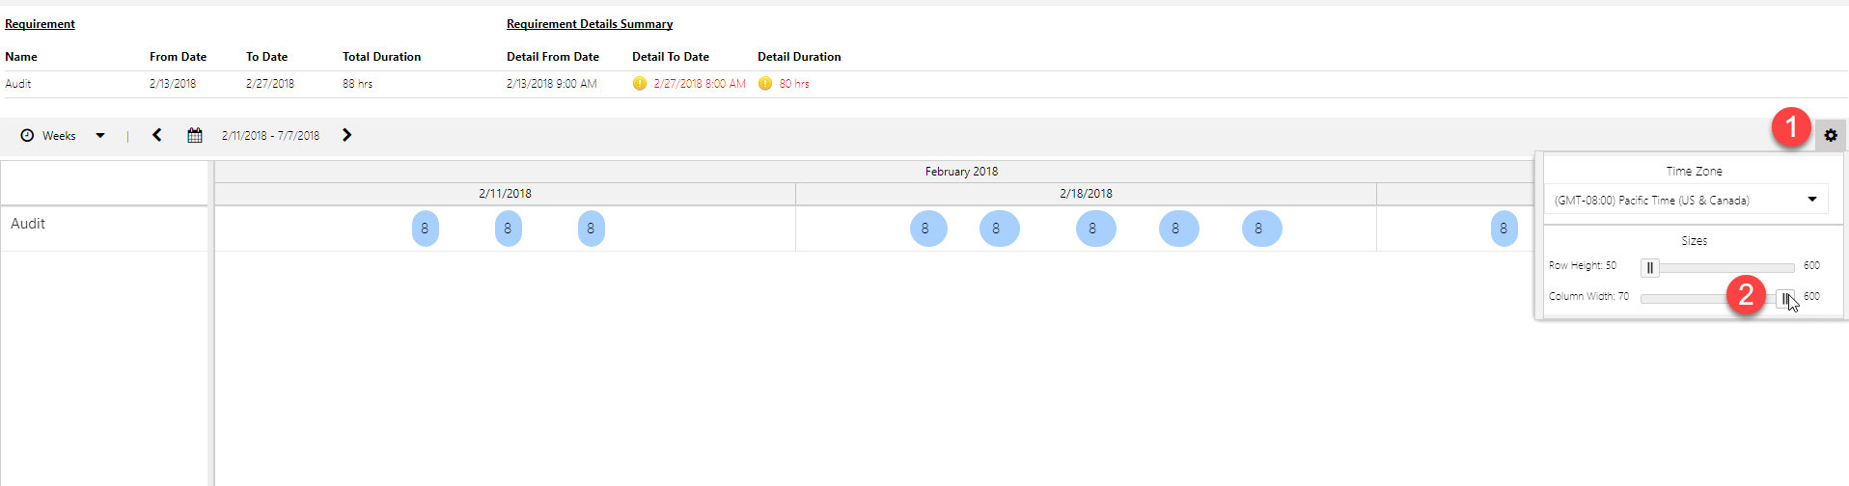
Task: Select the 2/11/2018 week column header
Action: (505, 194)
